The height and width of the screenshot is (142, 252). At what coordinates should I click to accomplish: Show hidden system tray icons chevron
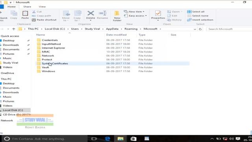212,139
